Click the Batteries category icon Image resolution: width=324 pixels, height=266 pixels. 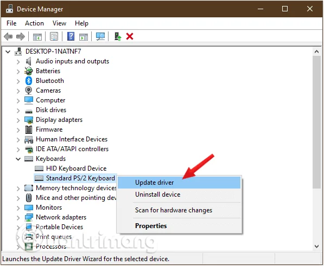[29, 71]
